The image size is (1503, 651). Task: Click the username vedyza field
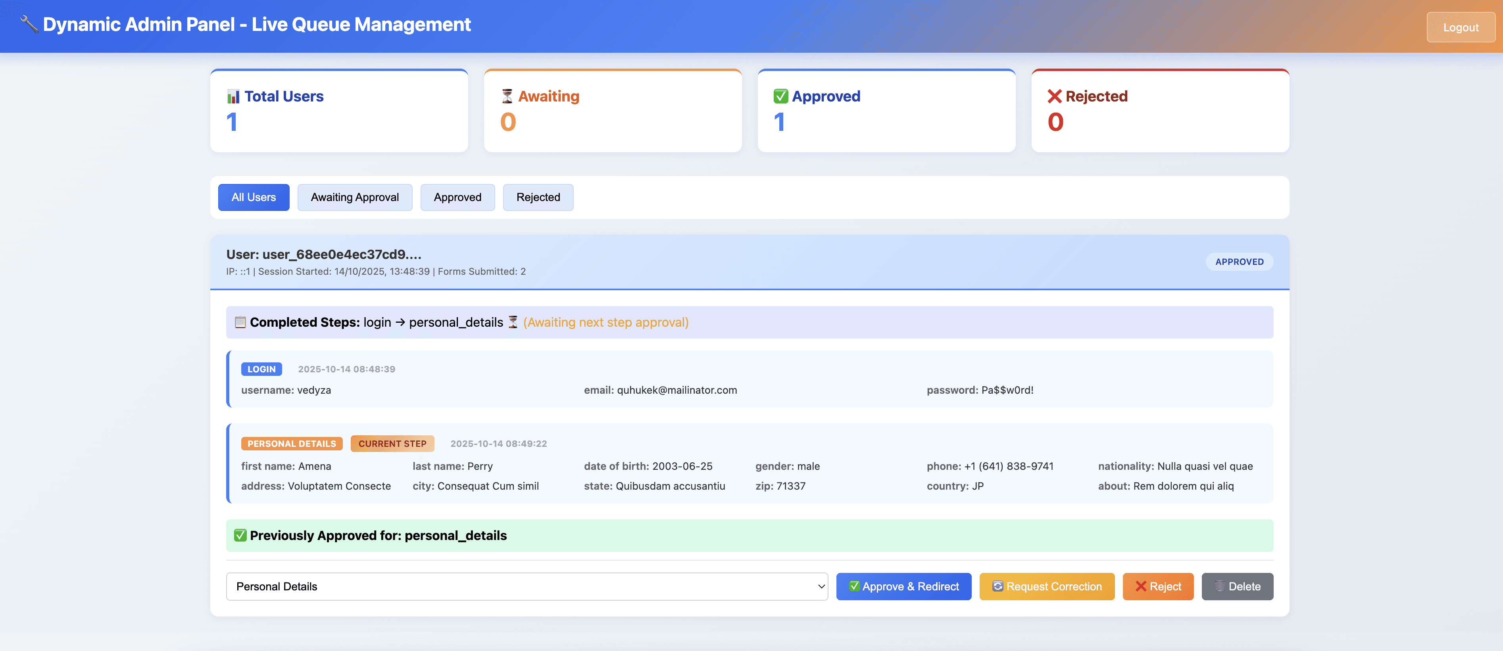(x=286, y=390)
